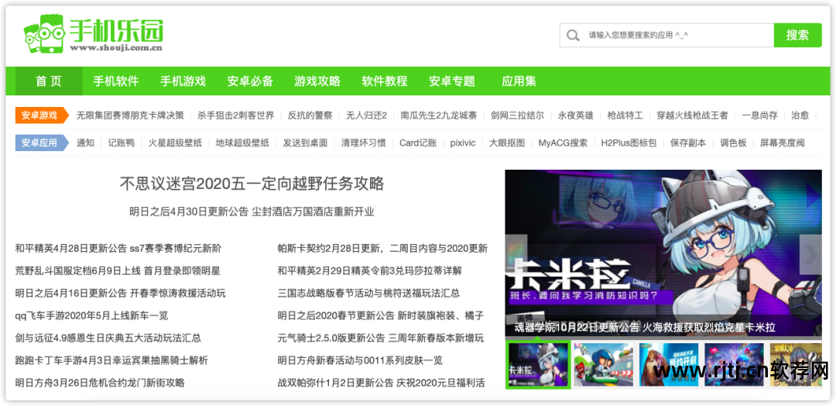Open the 安卓专题 navigation tab
The image size is (836, 406).
[x=451, y=81]
